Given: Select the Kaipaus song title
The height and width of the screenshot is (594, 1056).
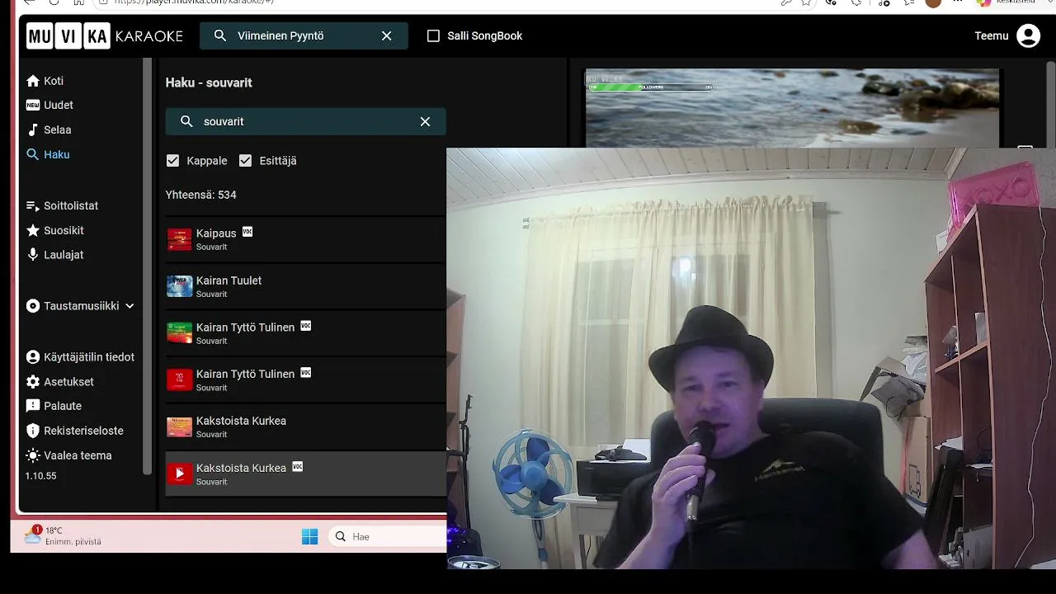Looking at the screenshot, I should (216, 233).
